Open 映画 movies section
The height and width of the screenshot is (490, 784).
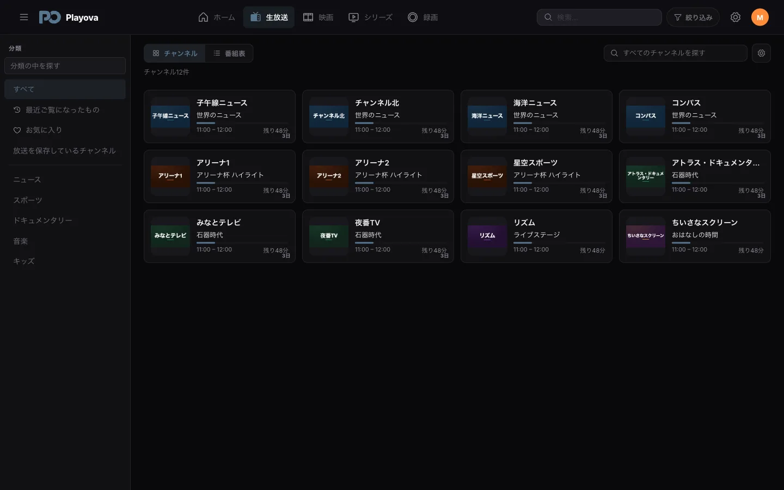pyautogui.click(x=318, y=17)
